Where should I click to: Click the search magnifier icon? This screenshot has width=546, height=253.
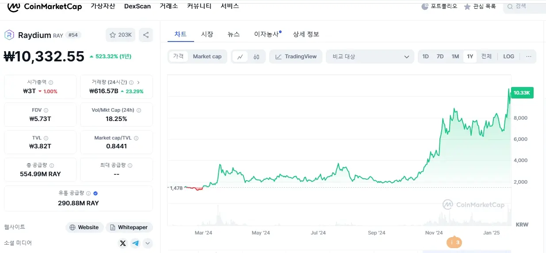(x=510, y=6)
